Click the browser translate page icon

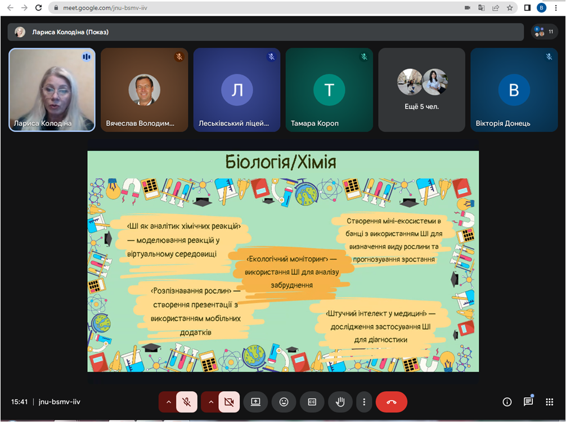point(482,8)
